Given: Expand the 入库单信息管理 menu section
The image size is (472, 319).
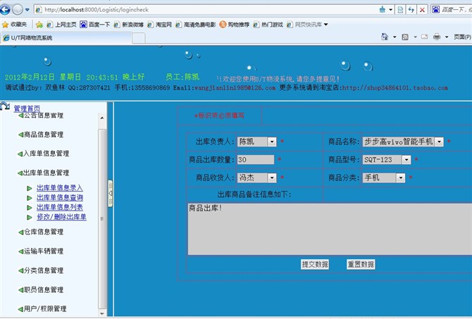Looking at the screenshot, I should [44, 154].
